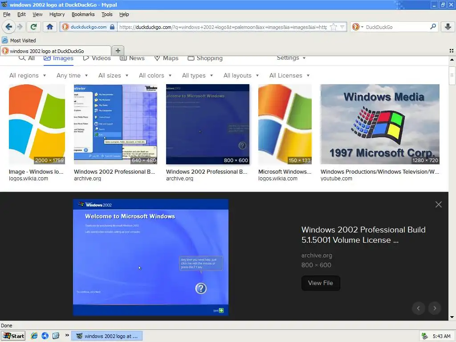Open the Windows Media 1997 thumbnail
This screenshot has height=342, width=456.
[380, 124]
